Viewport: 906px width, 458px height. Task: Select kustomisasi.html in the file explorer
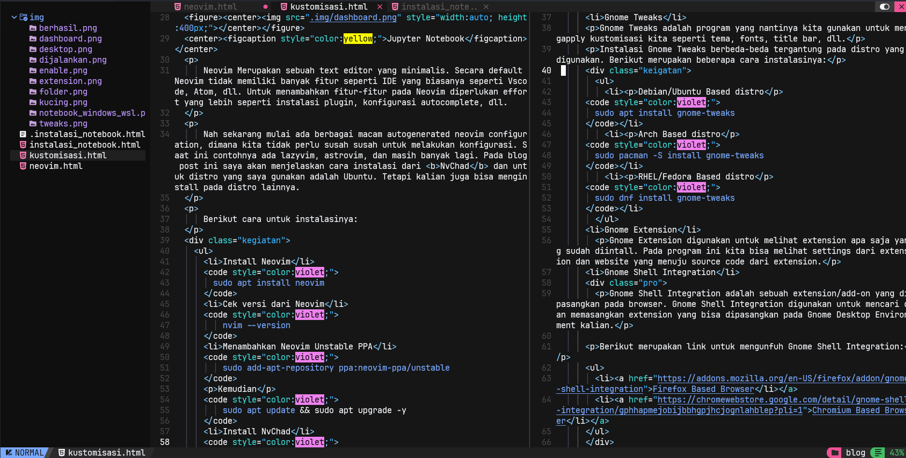point(68,155)
